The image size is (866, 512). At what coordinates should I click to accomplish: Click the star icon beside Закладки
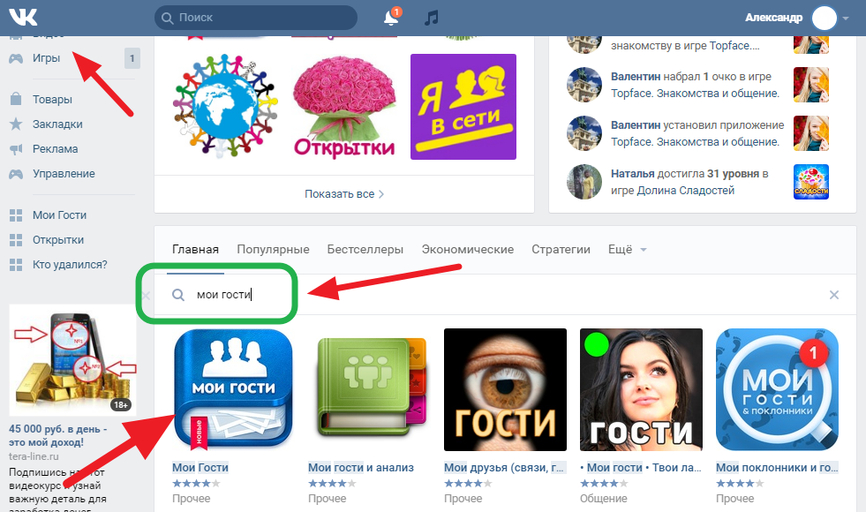16,124
